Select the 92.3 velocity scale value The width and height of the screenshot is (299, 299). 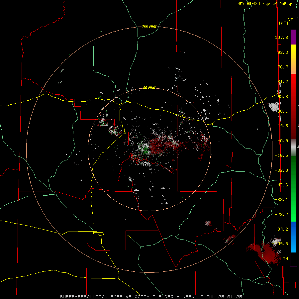click(283, 52)
